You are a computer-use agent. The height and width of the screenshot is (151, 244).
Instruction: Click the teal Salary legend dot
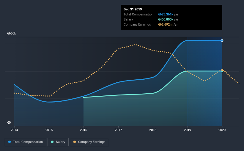pyautogui.click(x=52, y=142)
